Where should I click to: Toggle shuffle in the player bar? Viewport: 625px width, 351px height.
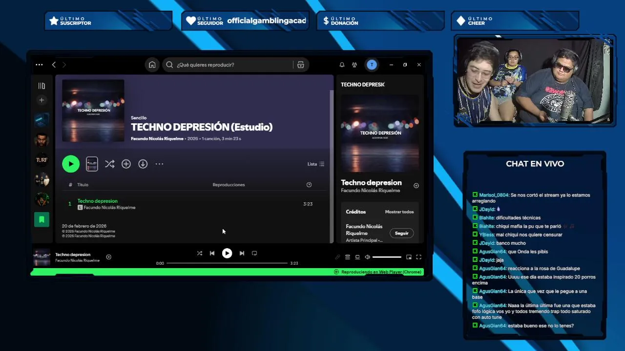point(199,253)
